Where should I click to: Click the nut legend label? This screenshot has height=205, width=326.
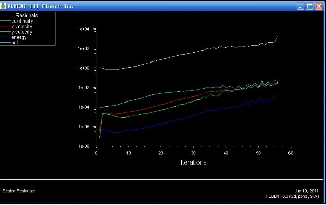tap(15, 42)
